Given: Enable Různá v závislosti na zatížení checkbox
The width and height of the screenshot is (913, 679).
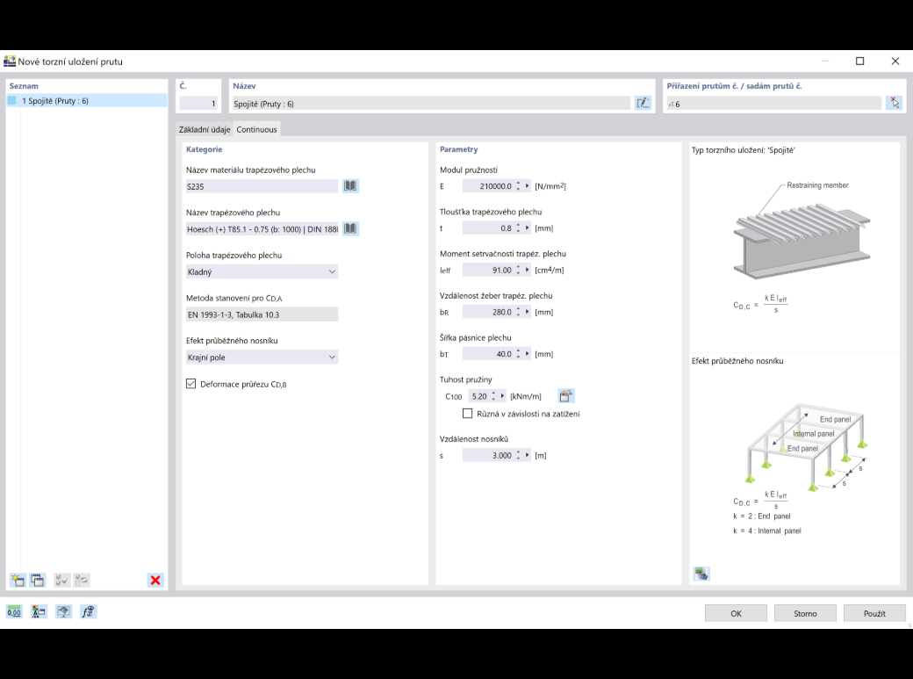Looking at the screenshot, I should tap(467, 413).
